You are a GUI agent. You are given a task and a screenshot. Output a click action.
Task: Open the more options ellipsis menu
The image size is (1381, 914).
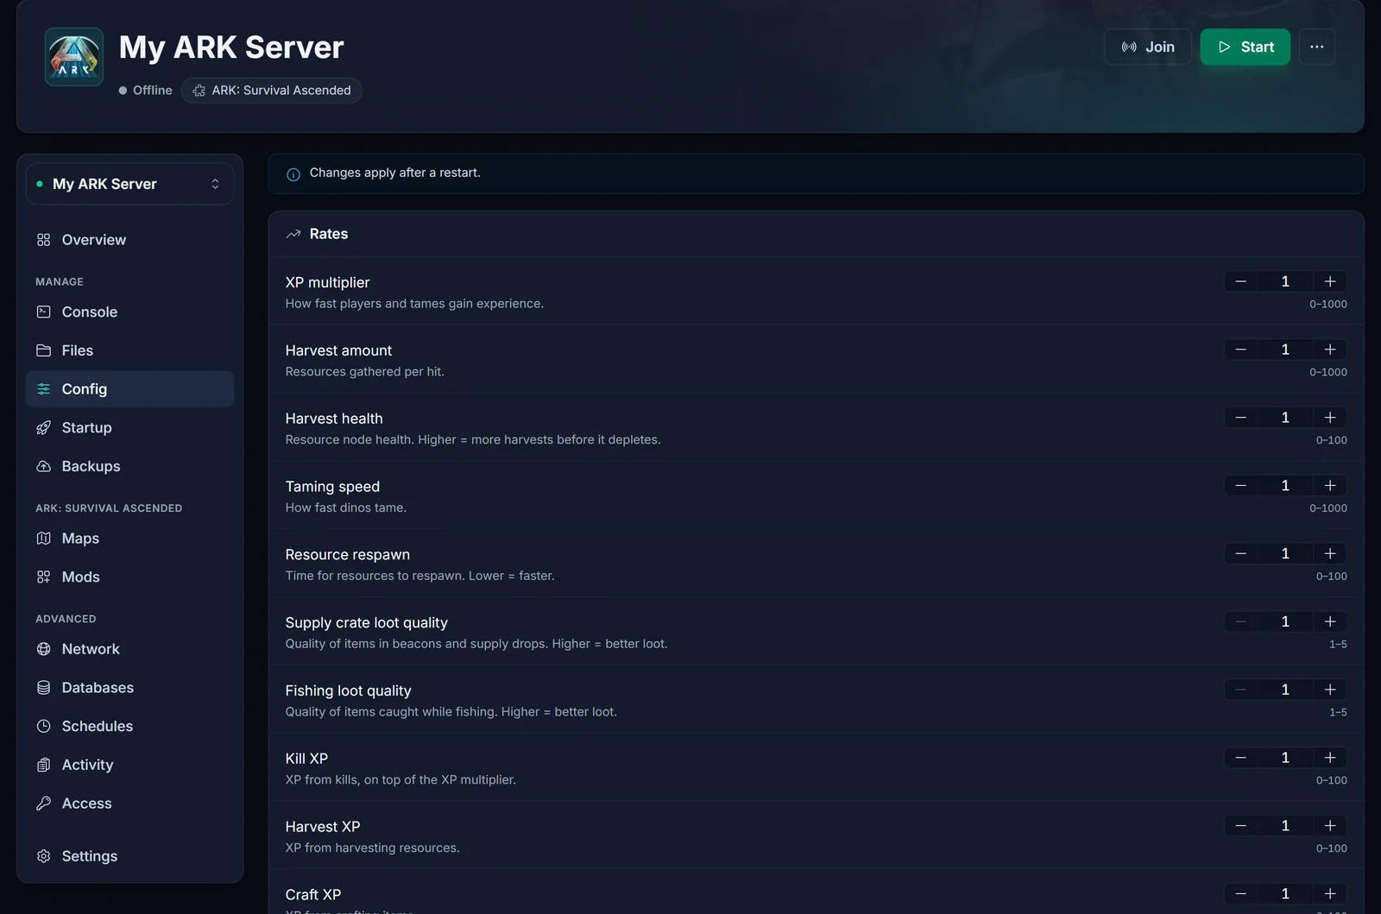tap(1317, 47)
